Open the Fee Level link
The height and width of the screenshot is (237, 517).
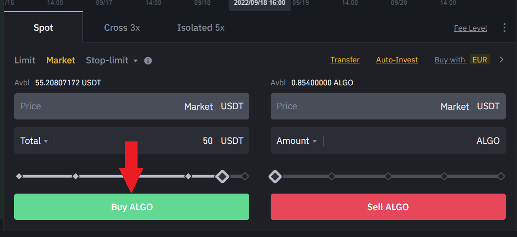coord(470,28)
